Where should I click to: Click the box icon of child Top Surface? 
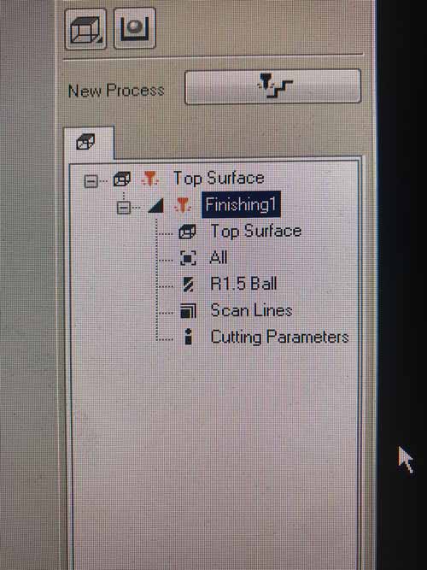(x=188, y=232)
